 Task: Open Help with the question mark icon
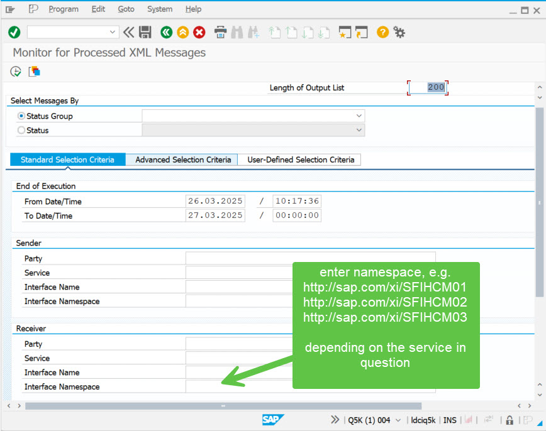point(382,32)
